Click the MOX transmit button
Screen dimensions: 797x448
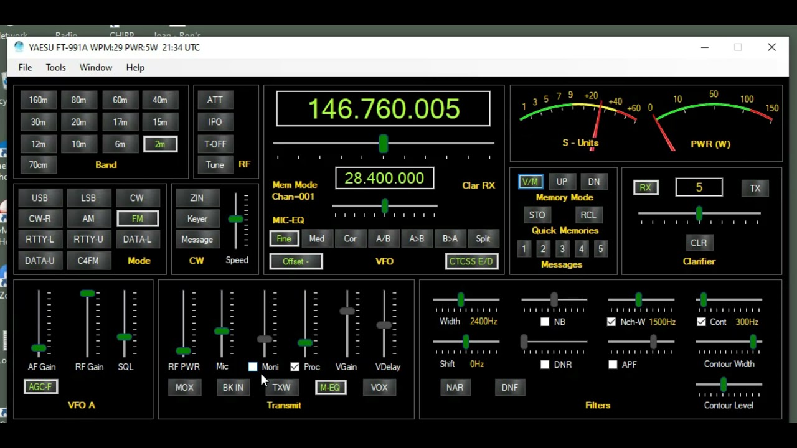(184, 388)
